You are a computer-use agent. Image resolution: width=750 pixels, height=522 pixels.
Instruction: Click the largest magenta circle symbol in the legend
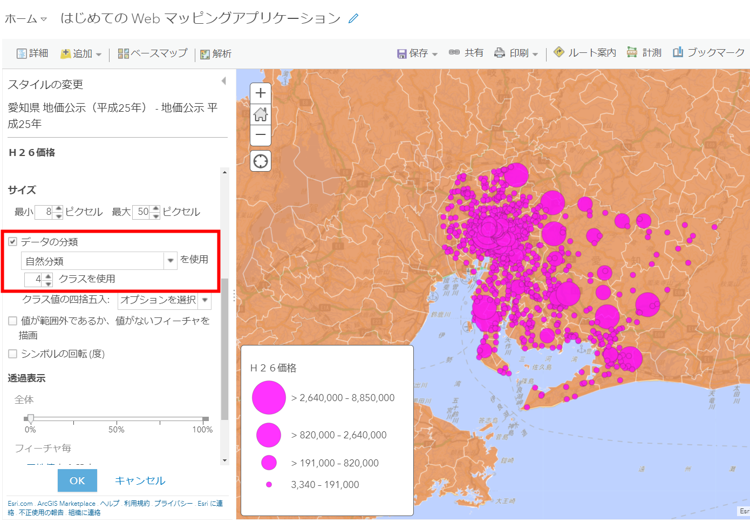tap(269, 398)
